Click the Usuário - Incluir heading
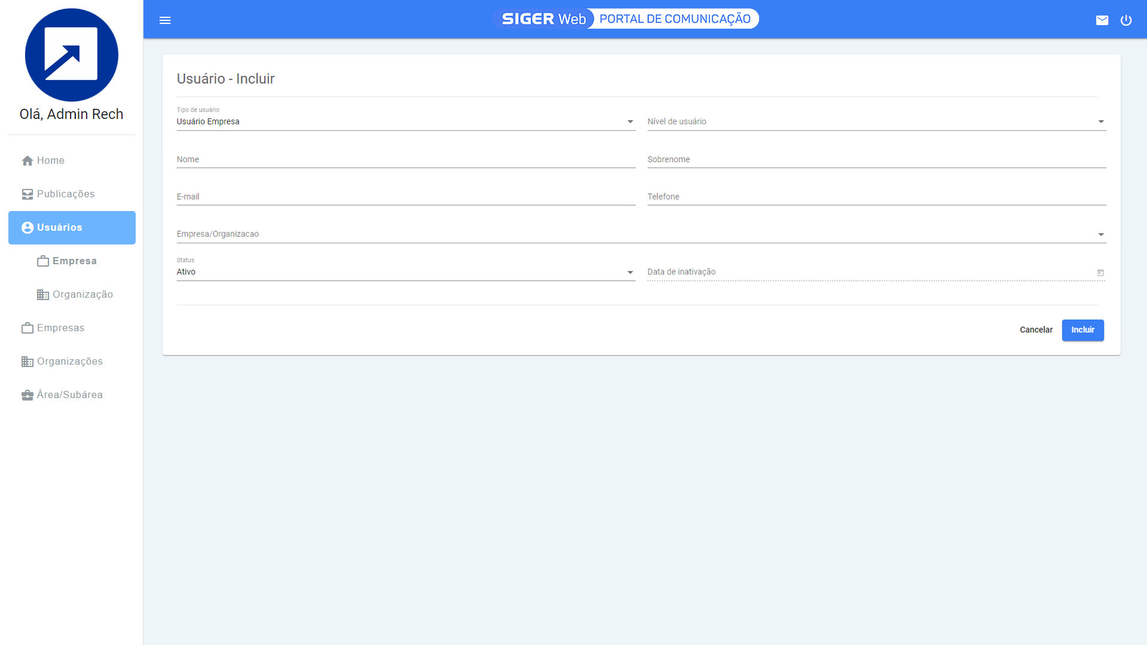This screenshot has width=1147, height=645. tap(226, 79)
